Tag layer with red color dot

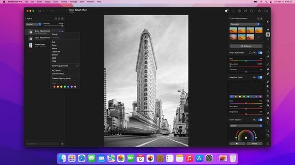pos(54,87)
